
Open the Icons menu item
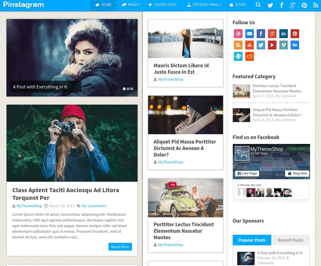(238, 5)
